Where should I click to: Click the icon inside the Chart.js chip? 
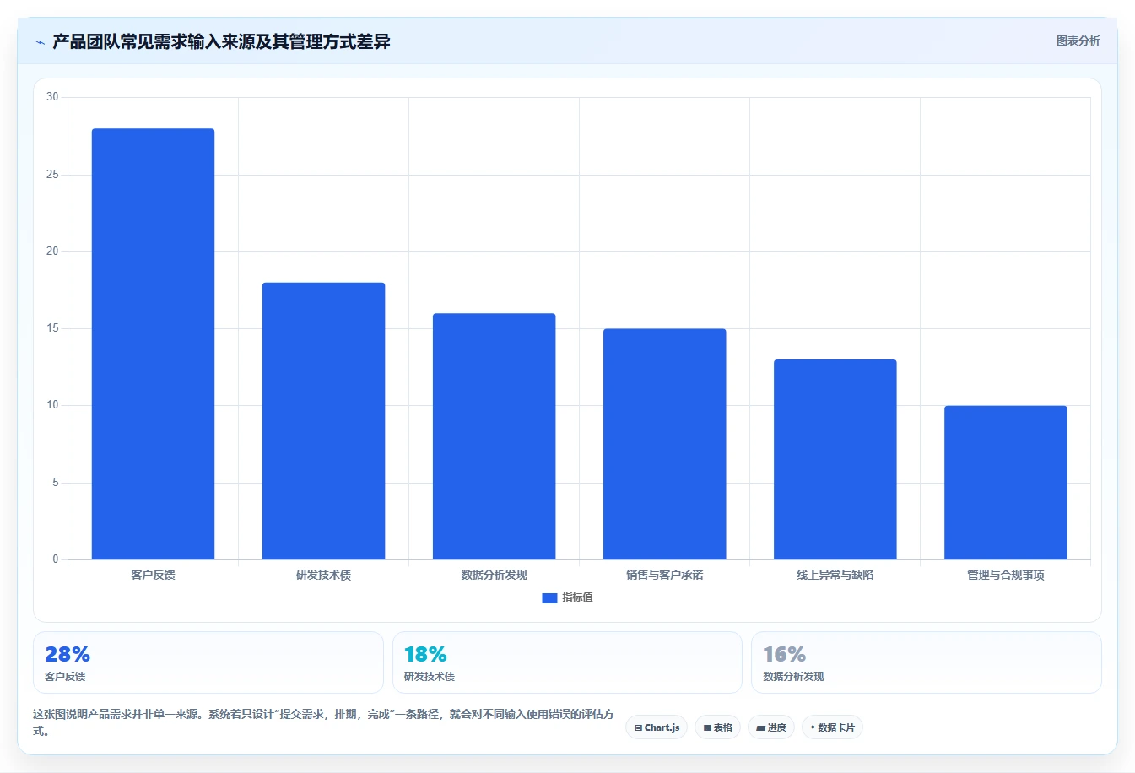(x=638, y=728)
